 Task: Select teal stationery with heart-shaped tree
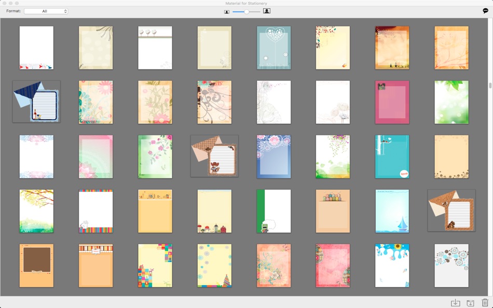(273, 48)
